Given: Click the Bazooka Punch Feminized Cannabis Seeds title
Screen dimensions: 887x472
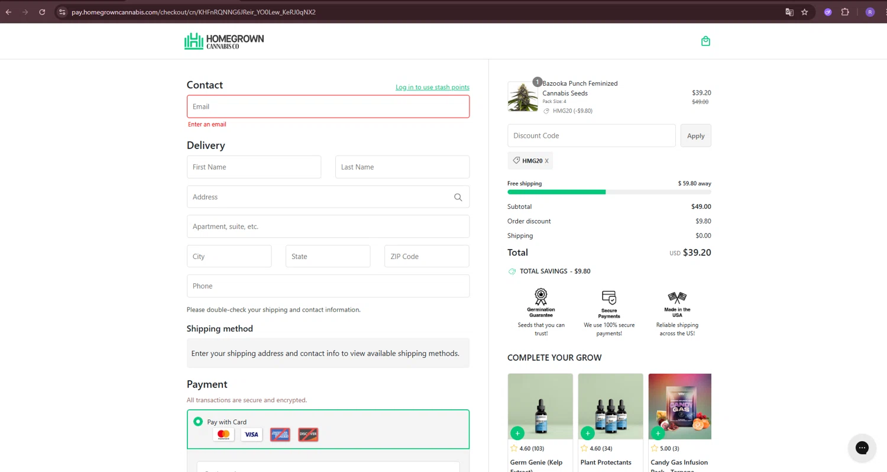Looking at the screenshot, I should tap(580, 88).
